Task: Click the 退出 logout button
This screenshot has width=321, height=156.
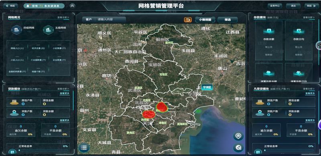Action: tap(293, 6)
